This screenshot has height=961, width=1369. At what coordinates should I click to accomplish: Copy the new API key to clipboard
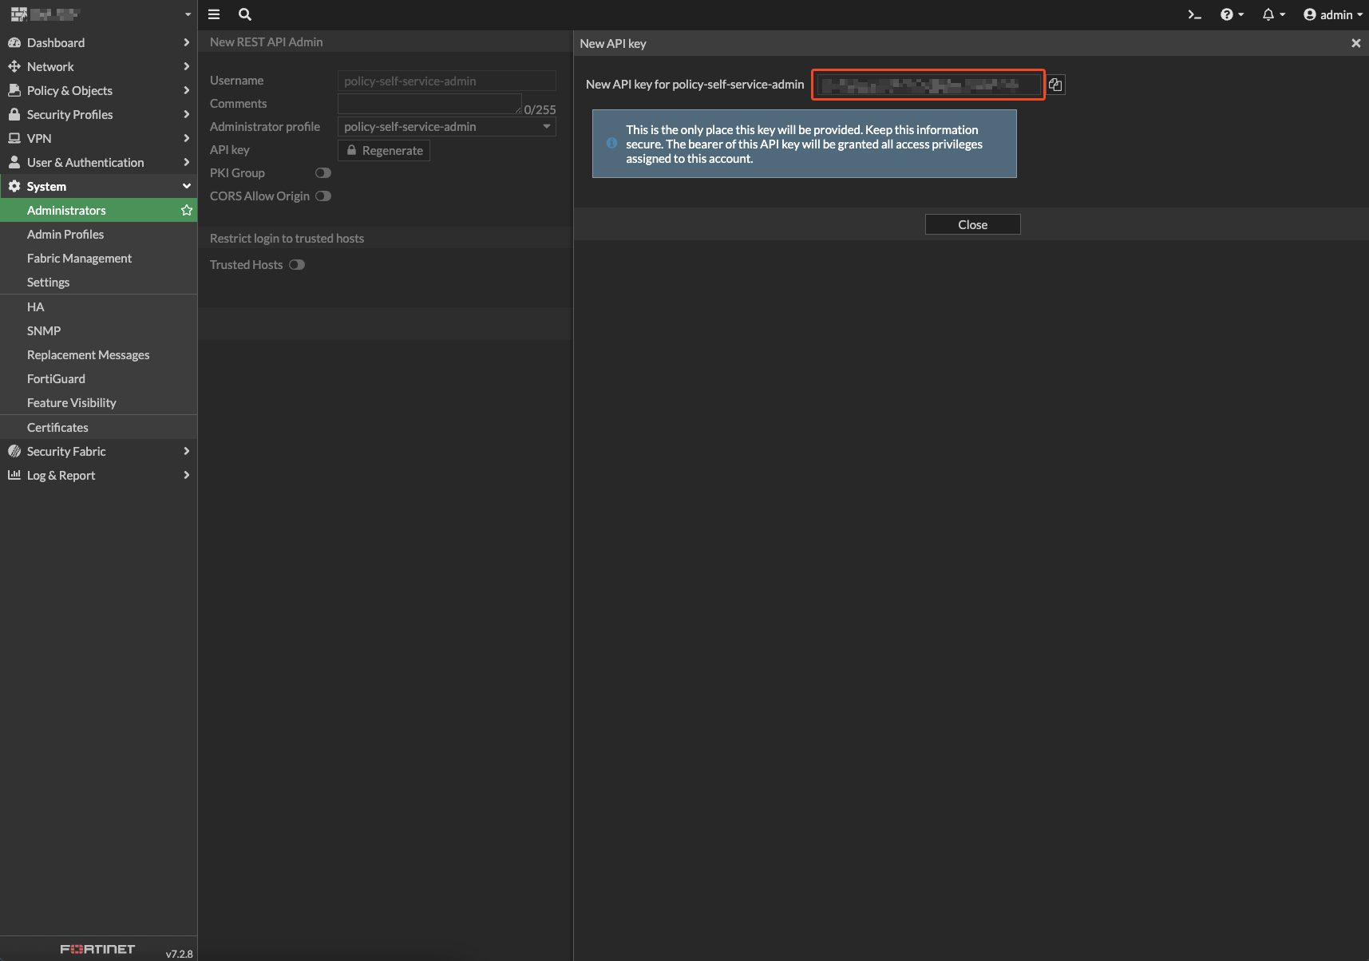[1055, 84]
